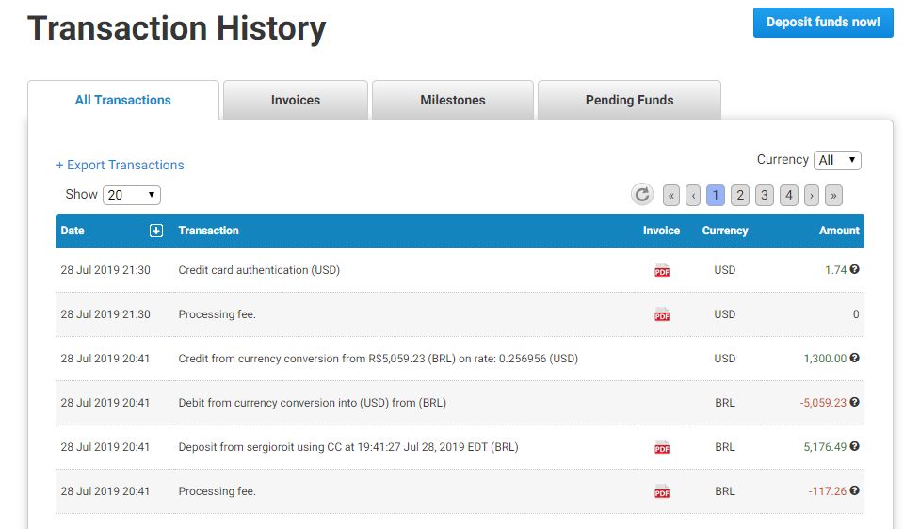The width and height of the screenshot is (904, 529).
Task: Go to next page arrow
Action: [812, 195]
